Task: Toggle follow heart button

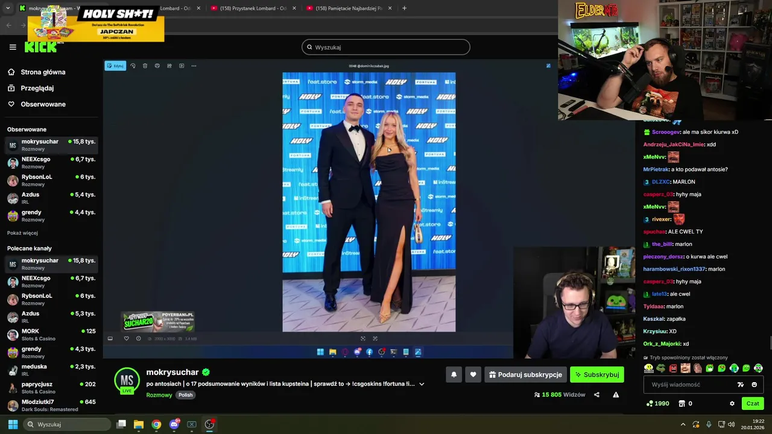Action: tap(473, 374)
